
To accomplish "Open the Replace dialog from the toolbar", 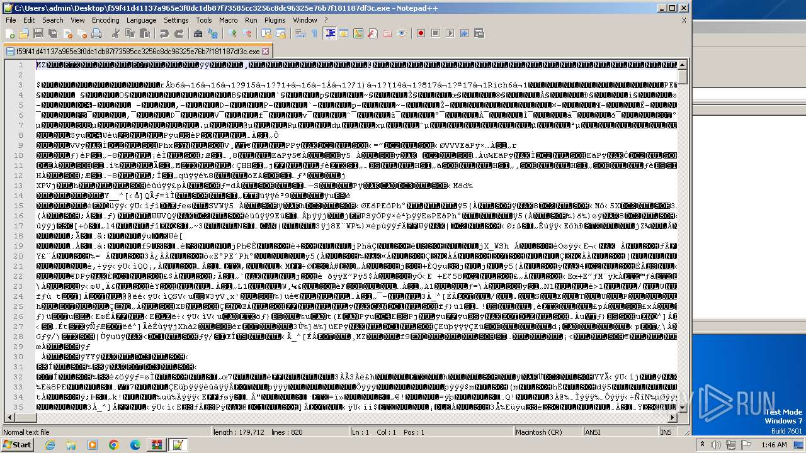I will pos(212,33).
